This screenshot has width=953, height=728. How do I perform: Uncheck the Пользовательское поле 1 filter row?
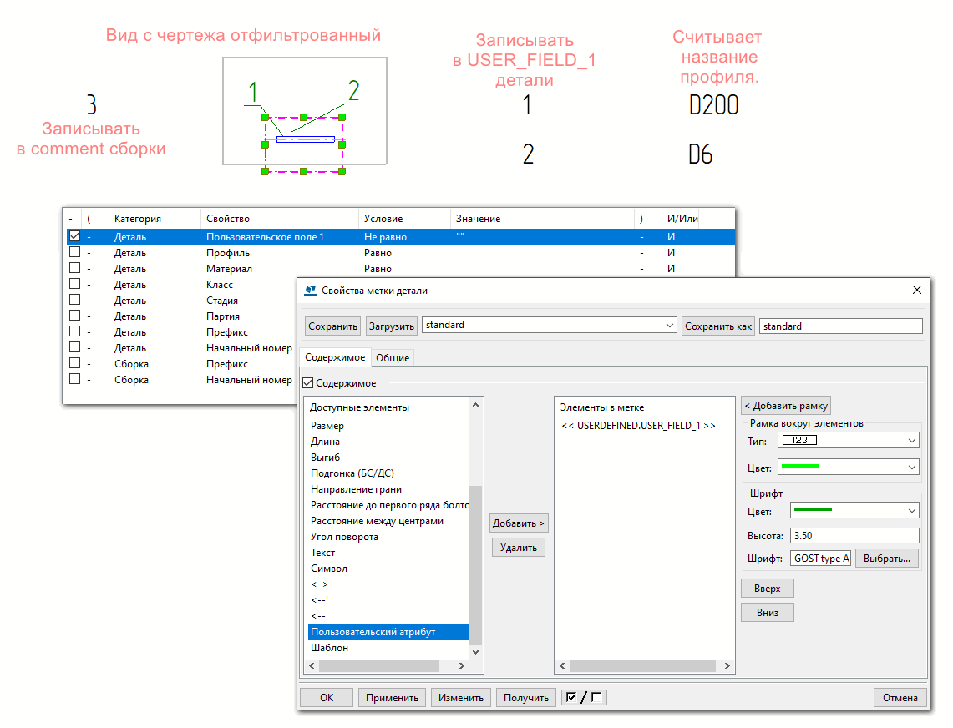point(74,235)
